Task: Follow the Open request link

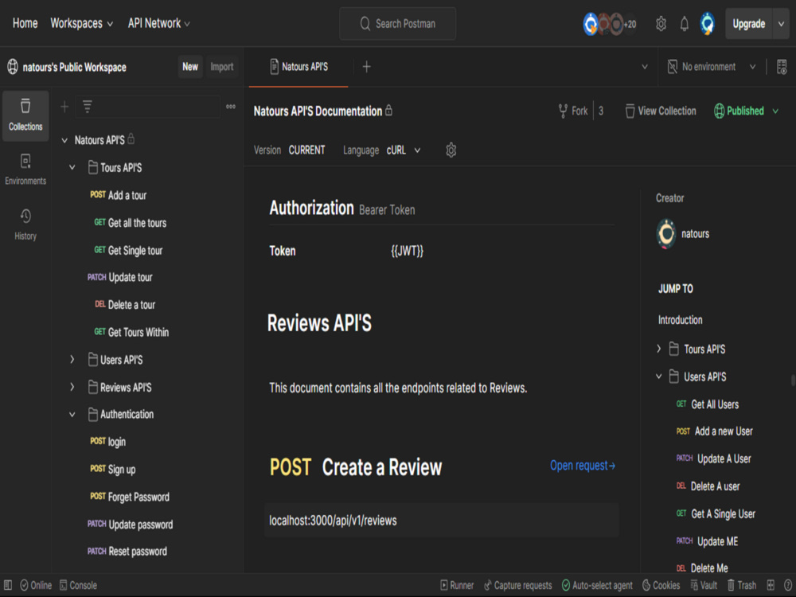Action: [583, 466]
